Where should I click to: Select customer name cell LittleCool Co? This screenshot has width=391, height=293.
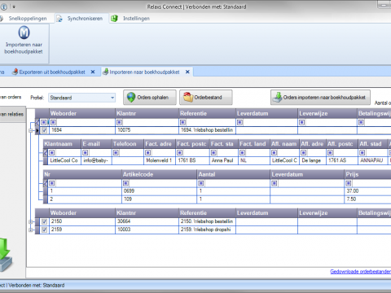[x=64, y=160]
